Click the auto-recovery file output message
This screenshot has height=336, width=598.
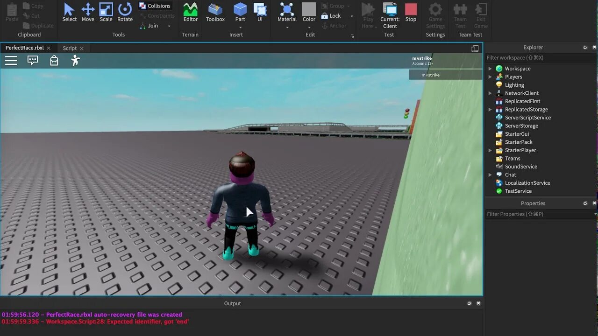point(92,315)
